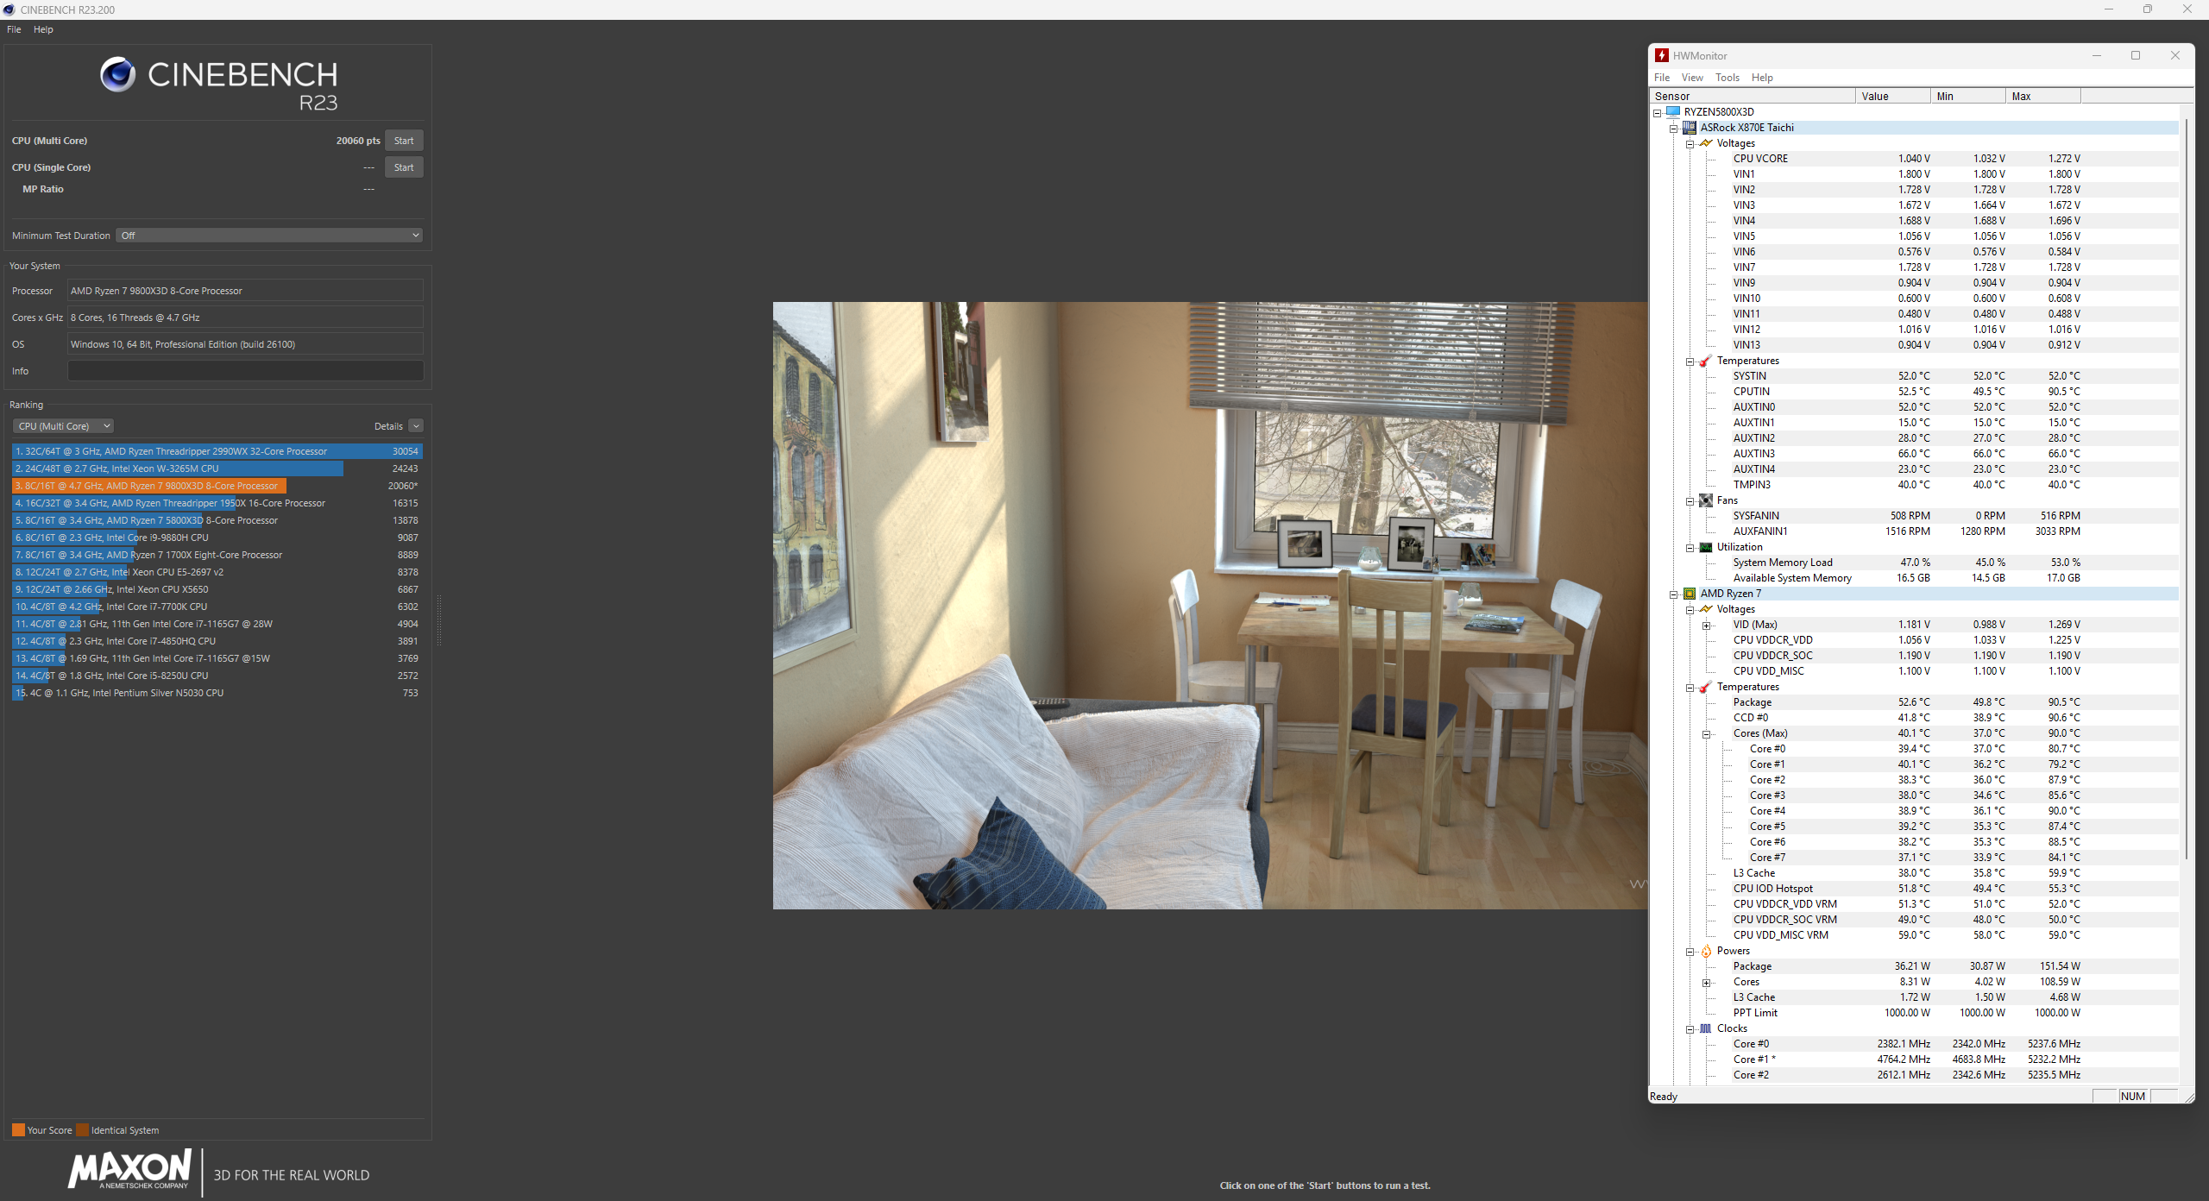Click the Utilization section graph icon

coord(1706,547)
